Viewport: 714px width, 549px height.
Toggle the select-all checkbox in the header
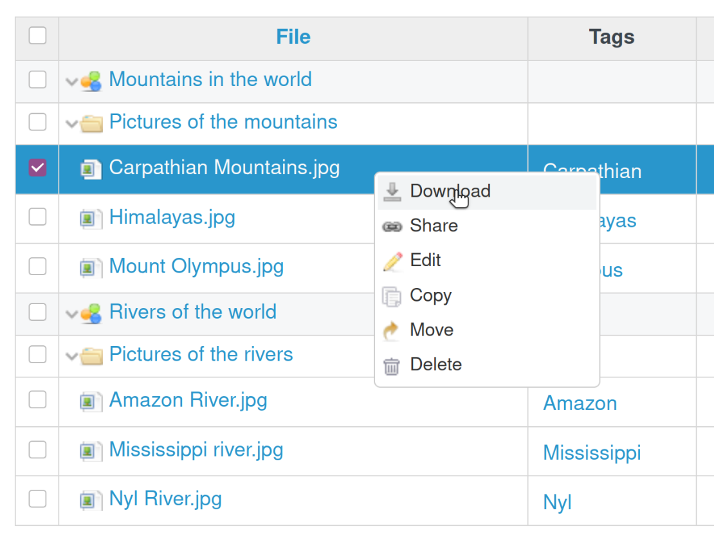pyautogui.click(x=37, y=36)
